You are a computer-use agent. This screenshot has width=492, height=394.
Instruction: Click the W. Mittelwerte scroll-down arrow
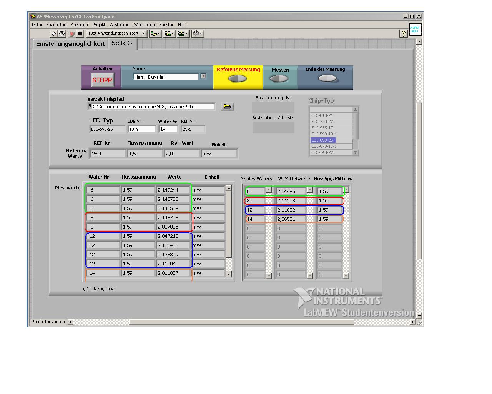(310, 275)
